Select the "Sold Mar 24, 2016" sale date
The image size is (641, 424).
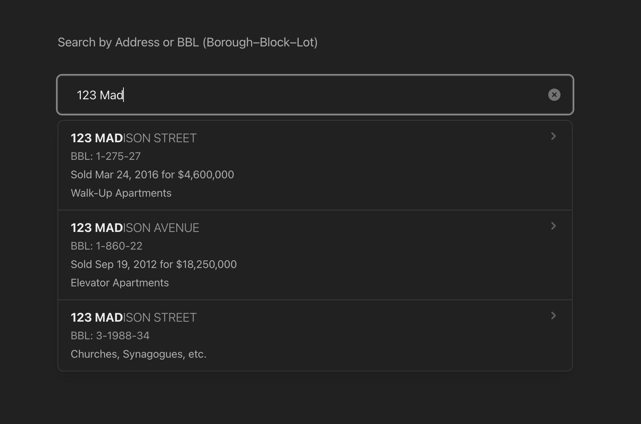115,175
